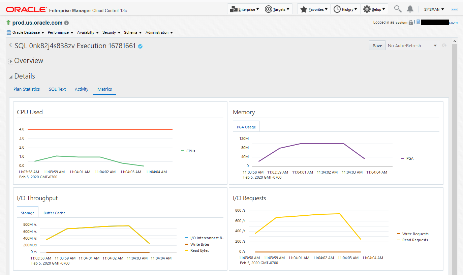Open the SYSMAN user menu
This screenshot has height=275, width=463.
click(x=434, y=9)
